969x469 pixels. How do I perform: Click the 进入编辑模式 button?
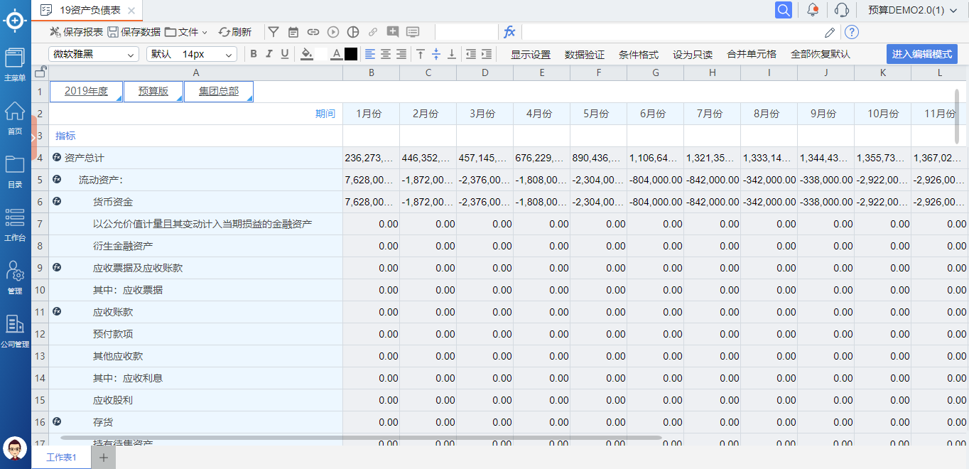tap(921, 54)
